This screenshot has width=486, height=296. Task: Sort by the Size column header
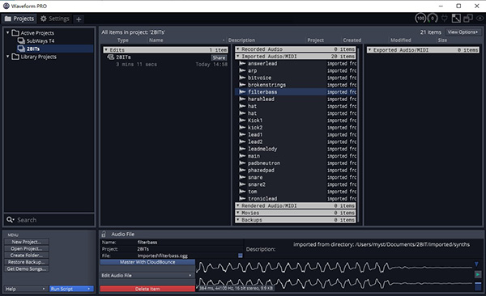coord(442,40)
